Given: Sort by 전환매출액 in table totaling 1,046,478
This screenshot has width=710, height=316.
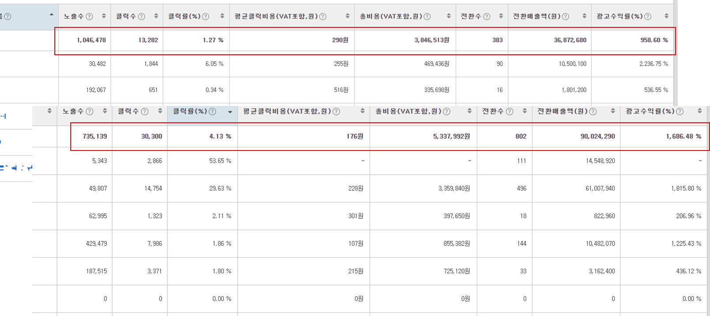Looking at the screenshot, I should (x=584, y=16).
